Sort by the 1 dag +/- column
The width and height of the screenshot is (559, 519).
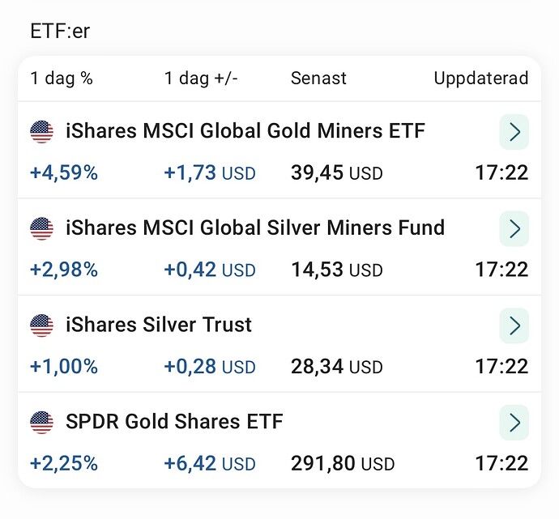click(201, 79)
